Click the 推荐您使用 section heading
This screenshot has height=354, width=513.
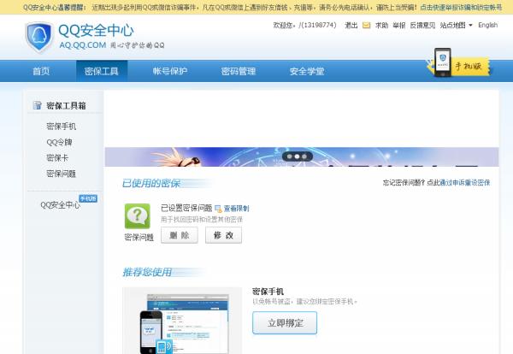click(147, 272)
